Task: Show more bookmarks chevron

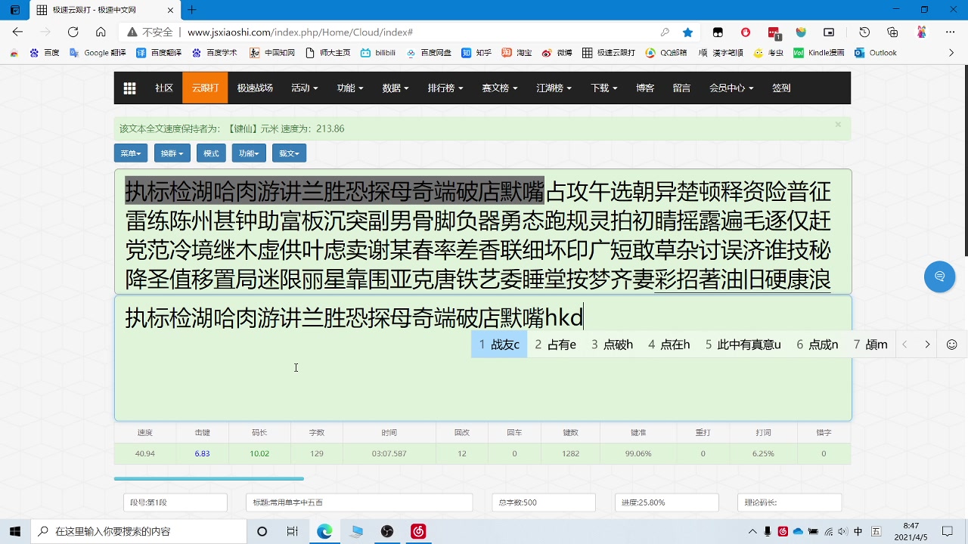Action: coord(951,53)
